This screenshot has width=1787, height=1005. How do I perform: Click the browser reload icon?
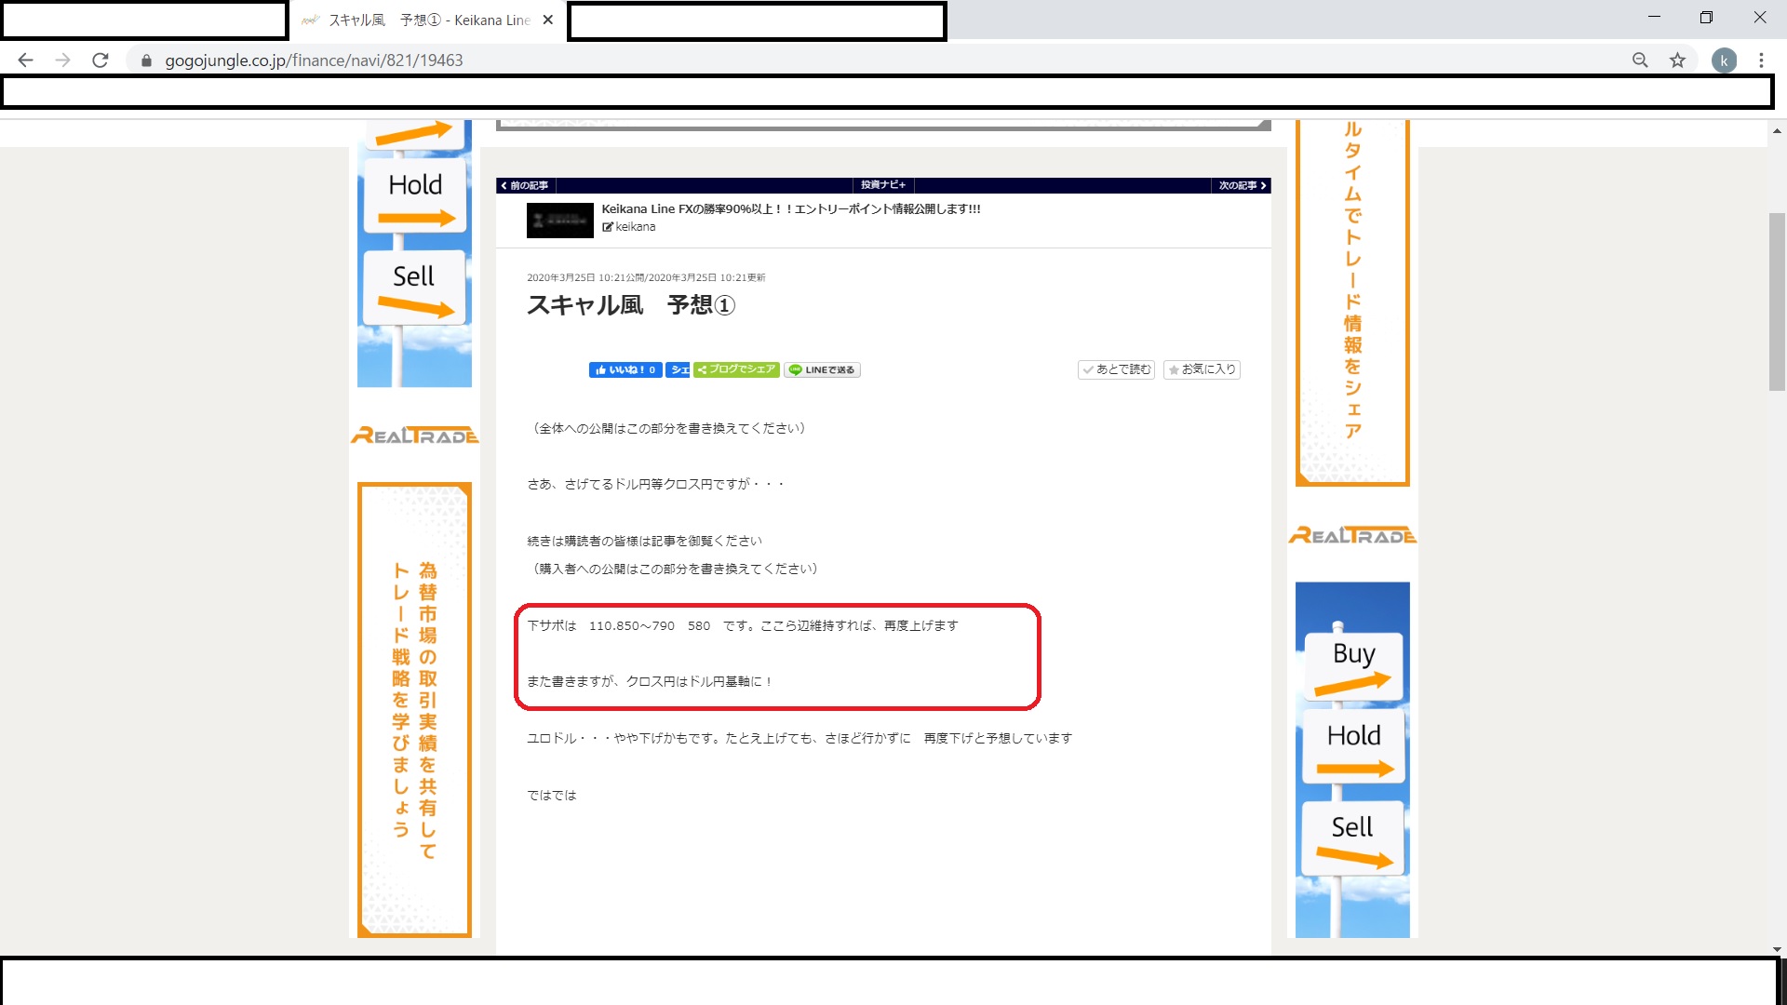(x=101, y=60)
